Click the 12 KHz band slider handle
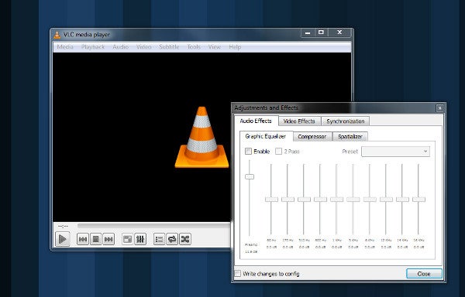The height and width of the screenshot is (297, 465). pyautogui.click(x=386, y=200)
